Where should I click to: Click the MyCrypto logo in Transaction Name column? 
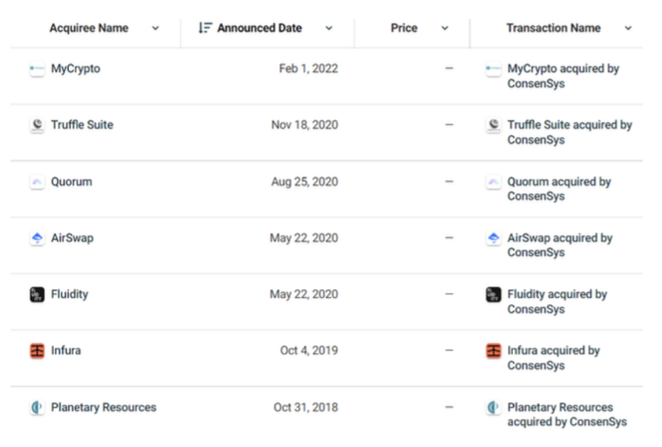pyautogui.click(x=493, y=69)
